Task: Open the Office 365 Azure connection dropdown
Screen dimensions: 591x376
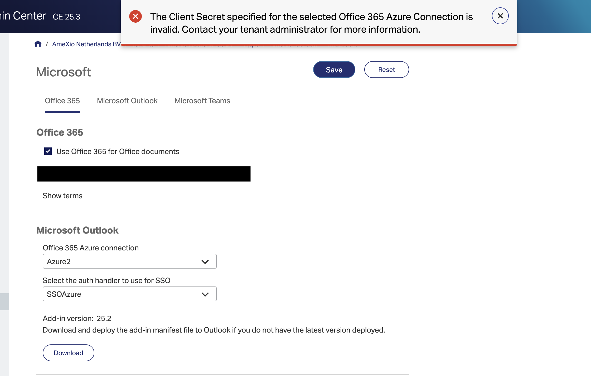Action: tap(129, 261)
